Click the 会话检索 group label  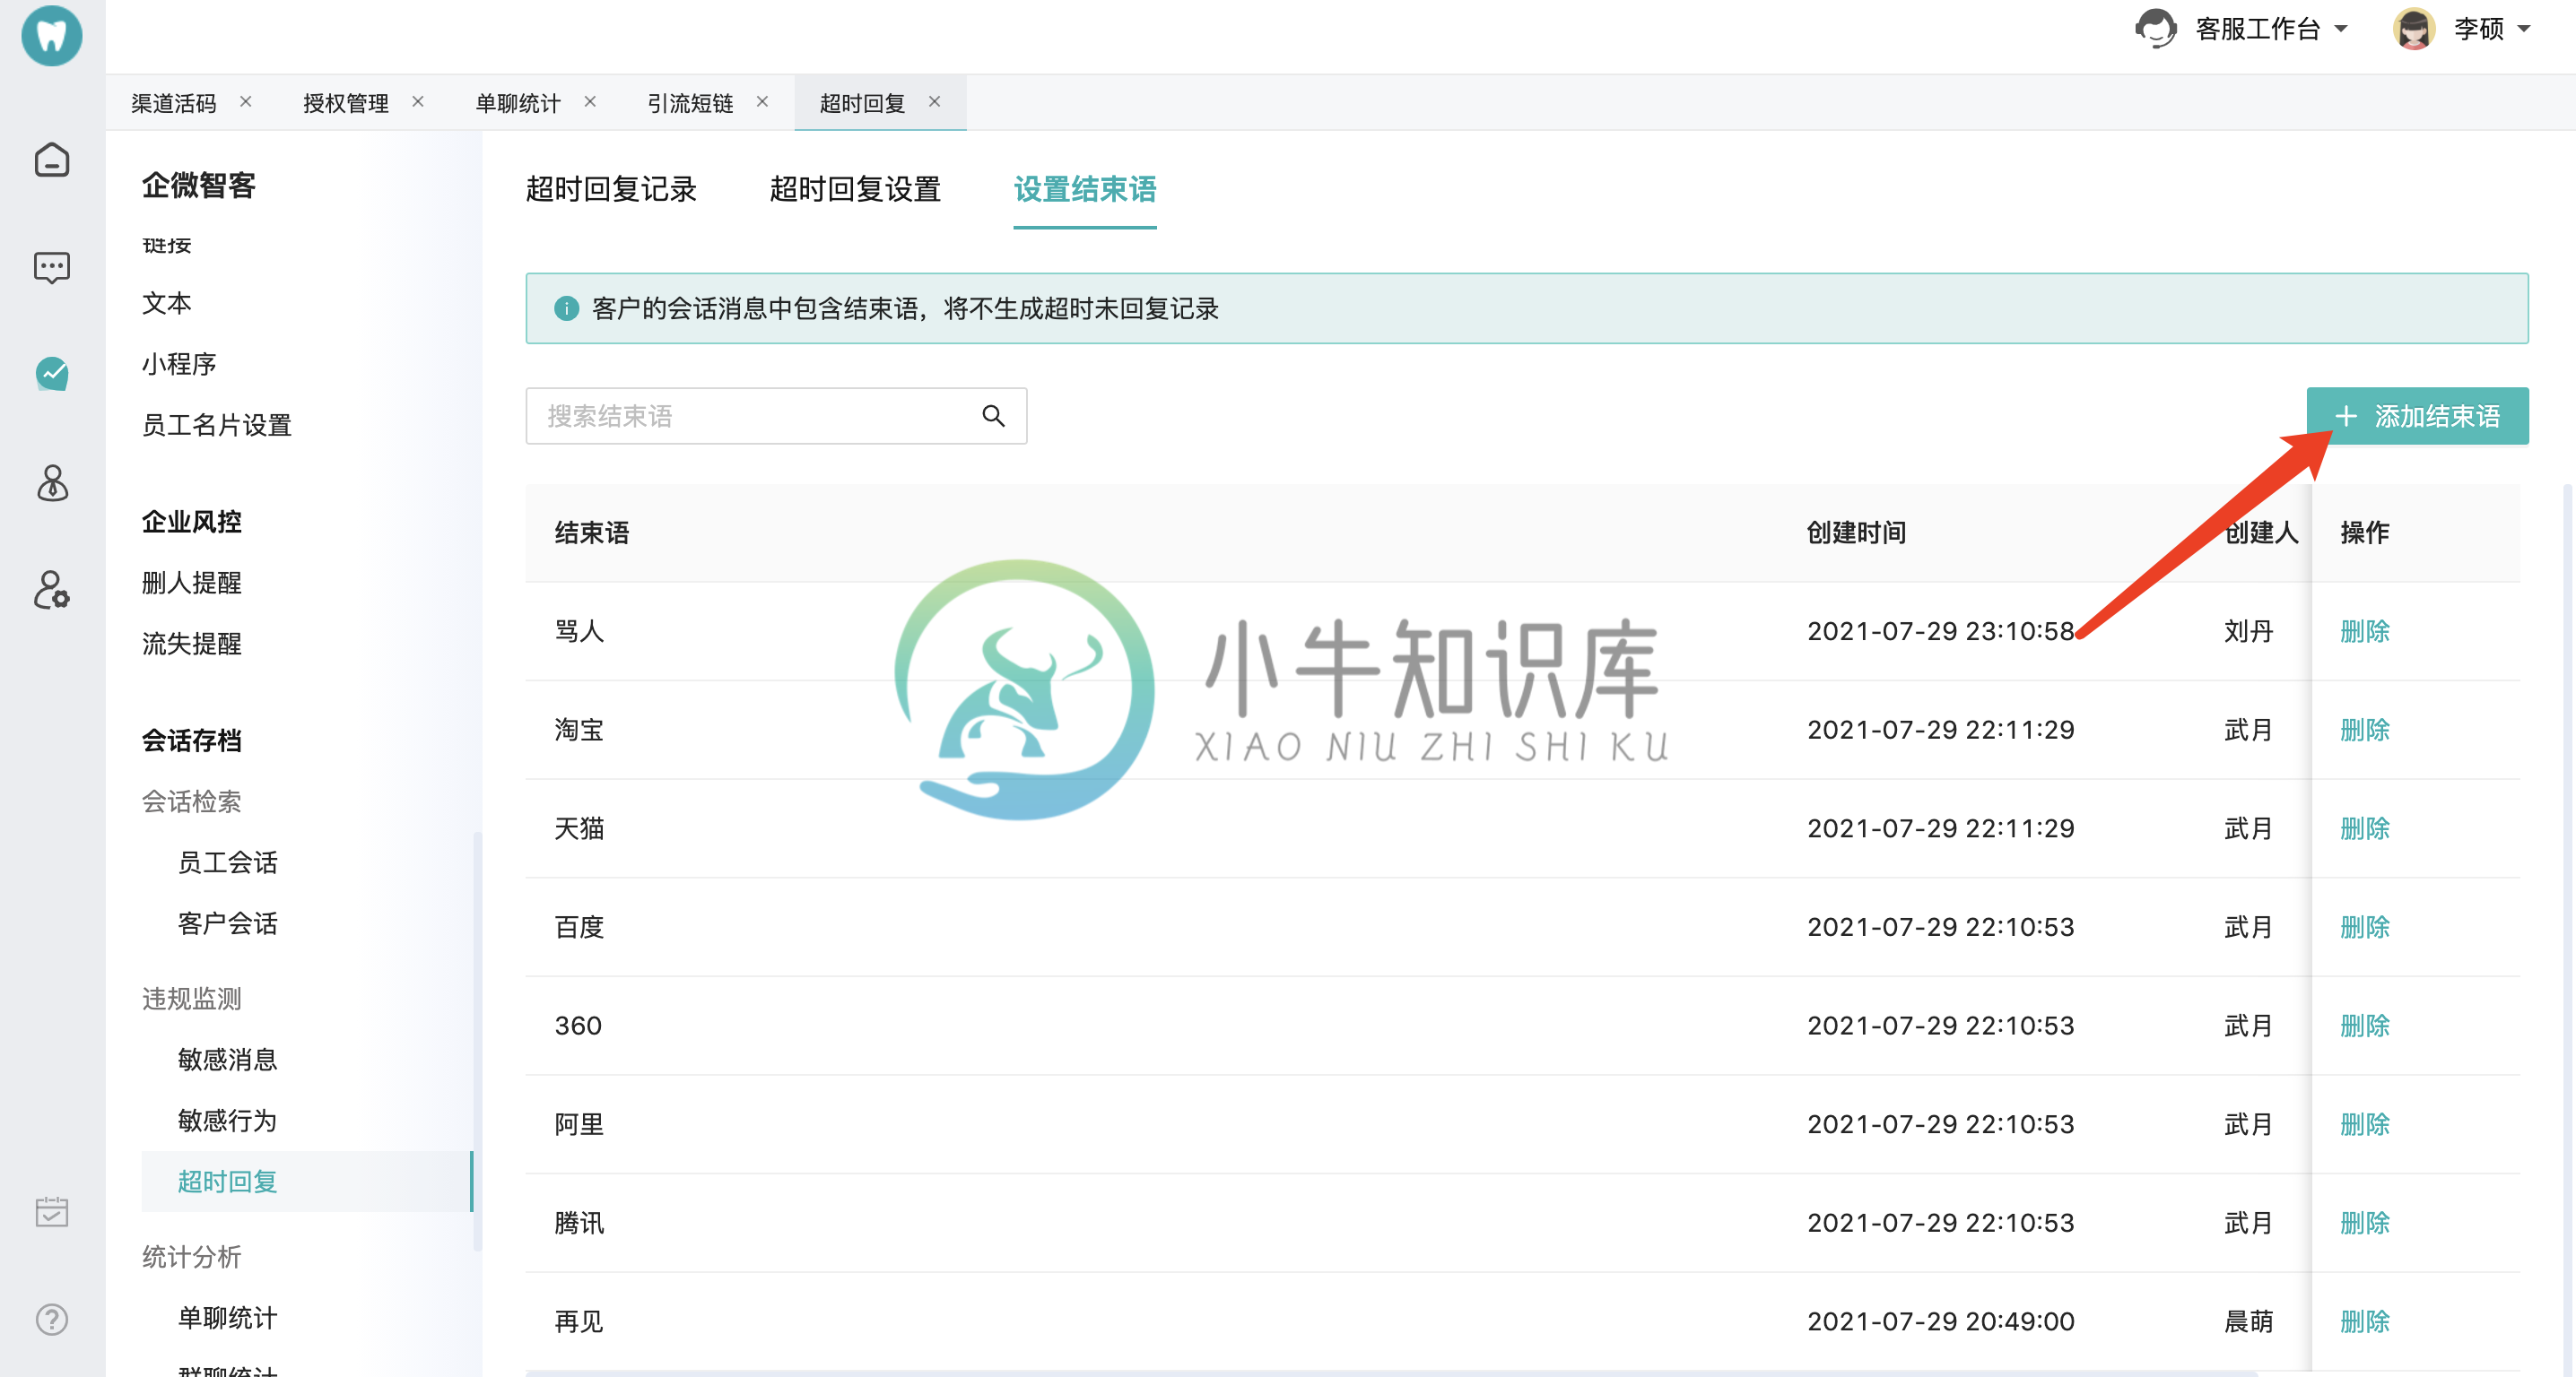click(191, 802)
